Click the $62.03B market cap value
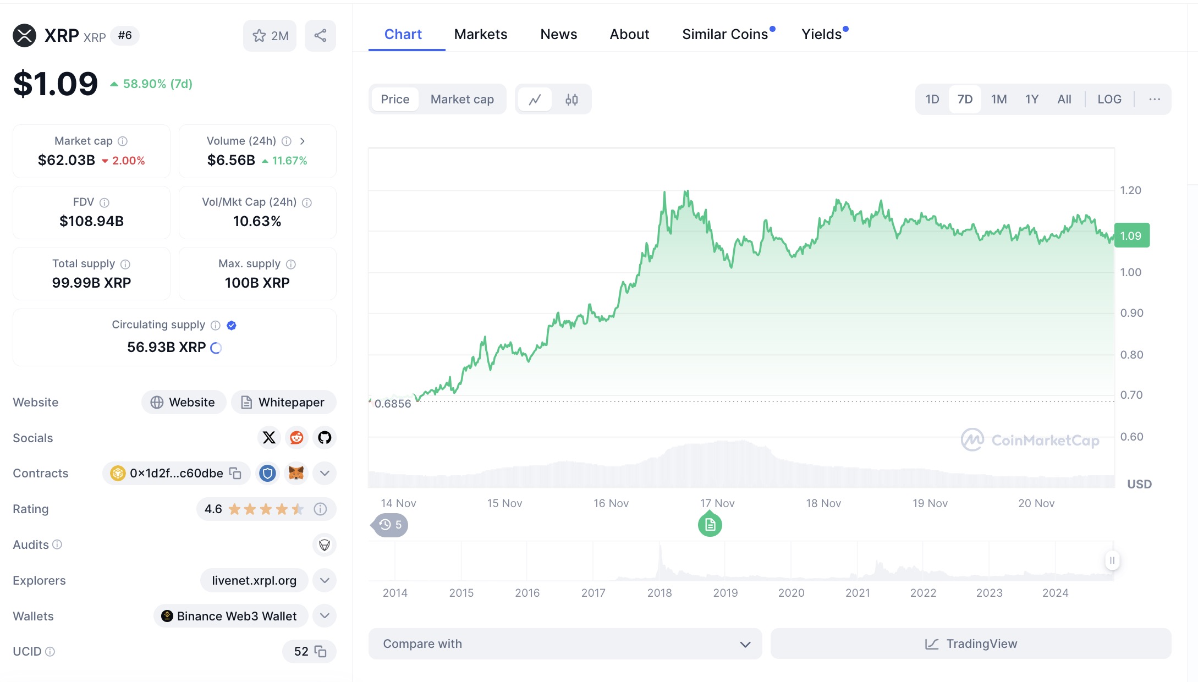1198x682 pixels. pyautogui.click(x=67, y=161)
